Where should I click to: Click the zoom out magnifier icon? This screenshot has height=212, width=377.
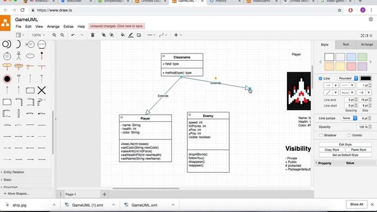[x=62, y=35]
